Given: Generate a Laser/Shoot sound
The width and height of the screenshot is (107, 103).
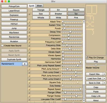Looking at the screenshot, I should coord(14,11).
